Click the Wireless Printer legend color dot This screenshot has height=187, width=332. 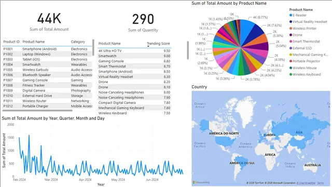click(x=290, y=29)
